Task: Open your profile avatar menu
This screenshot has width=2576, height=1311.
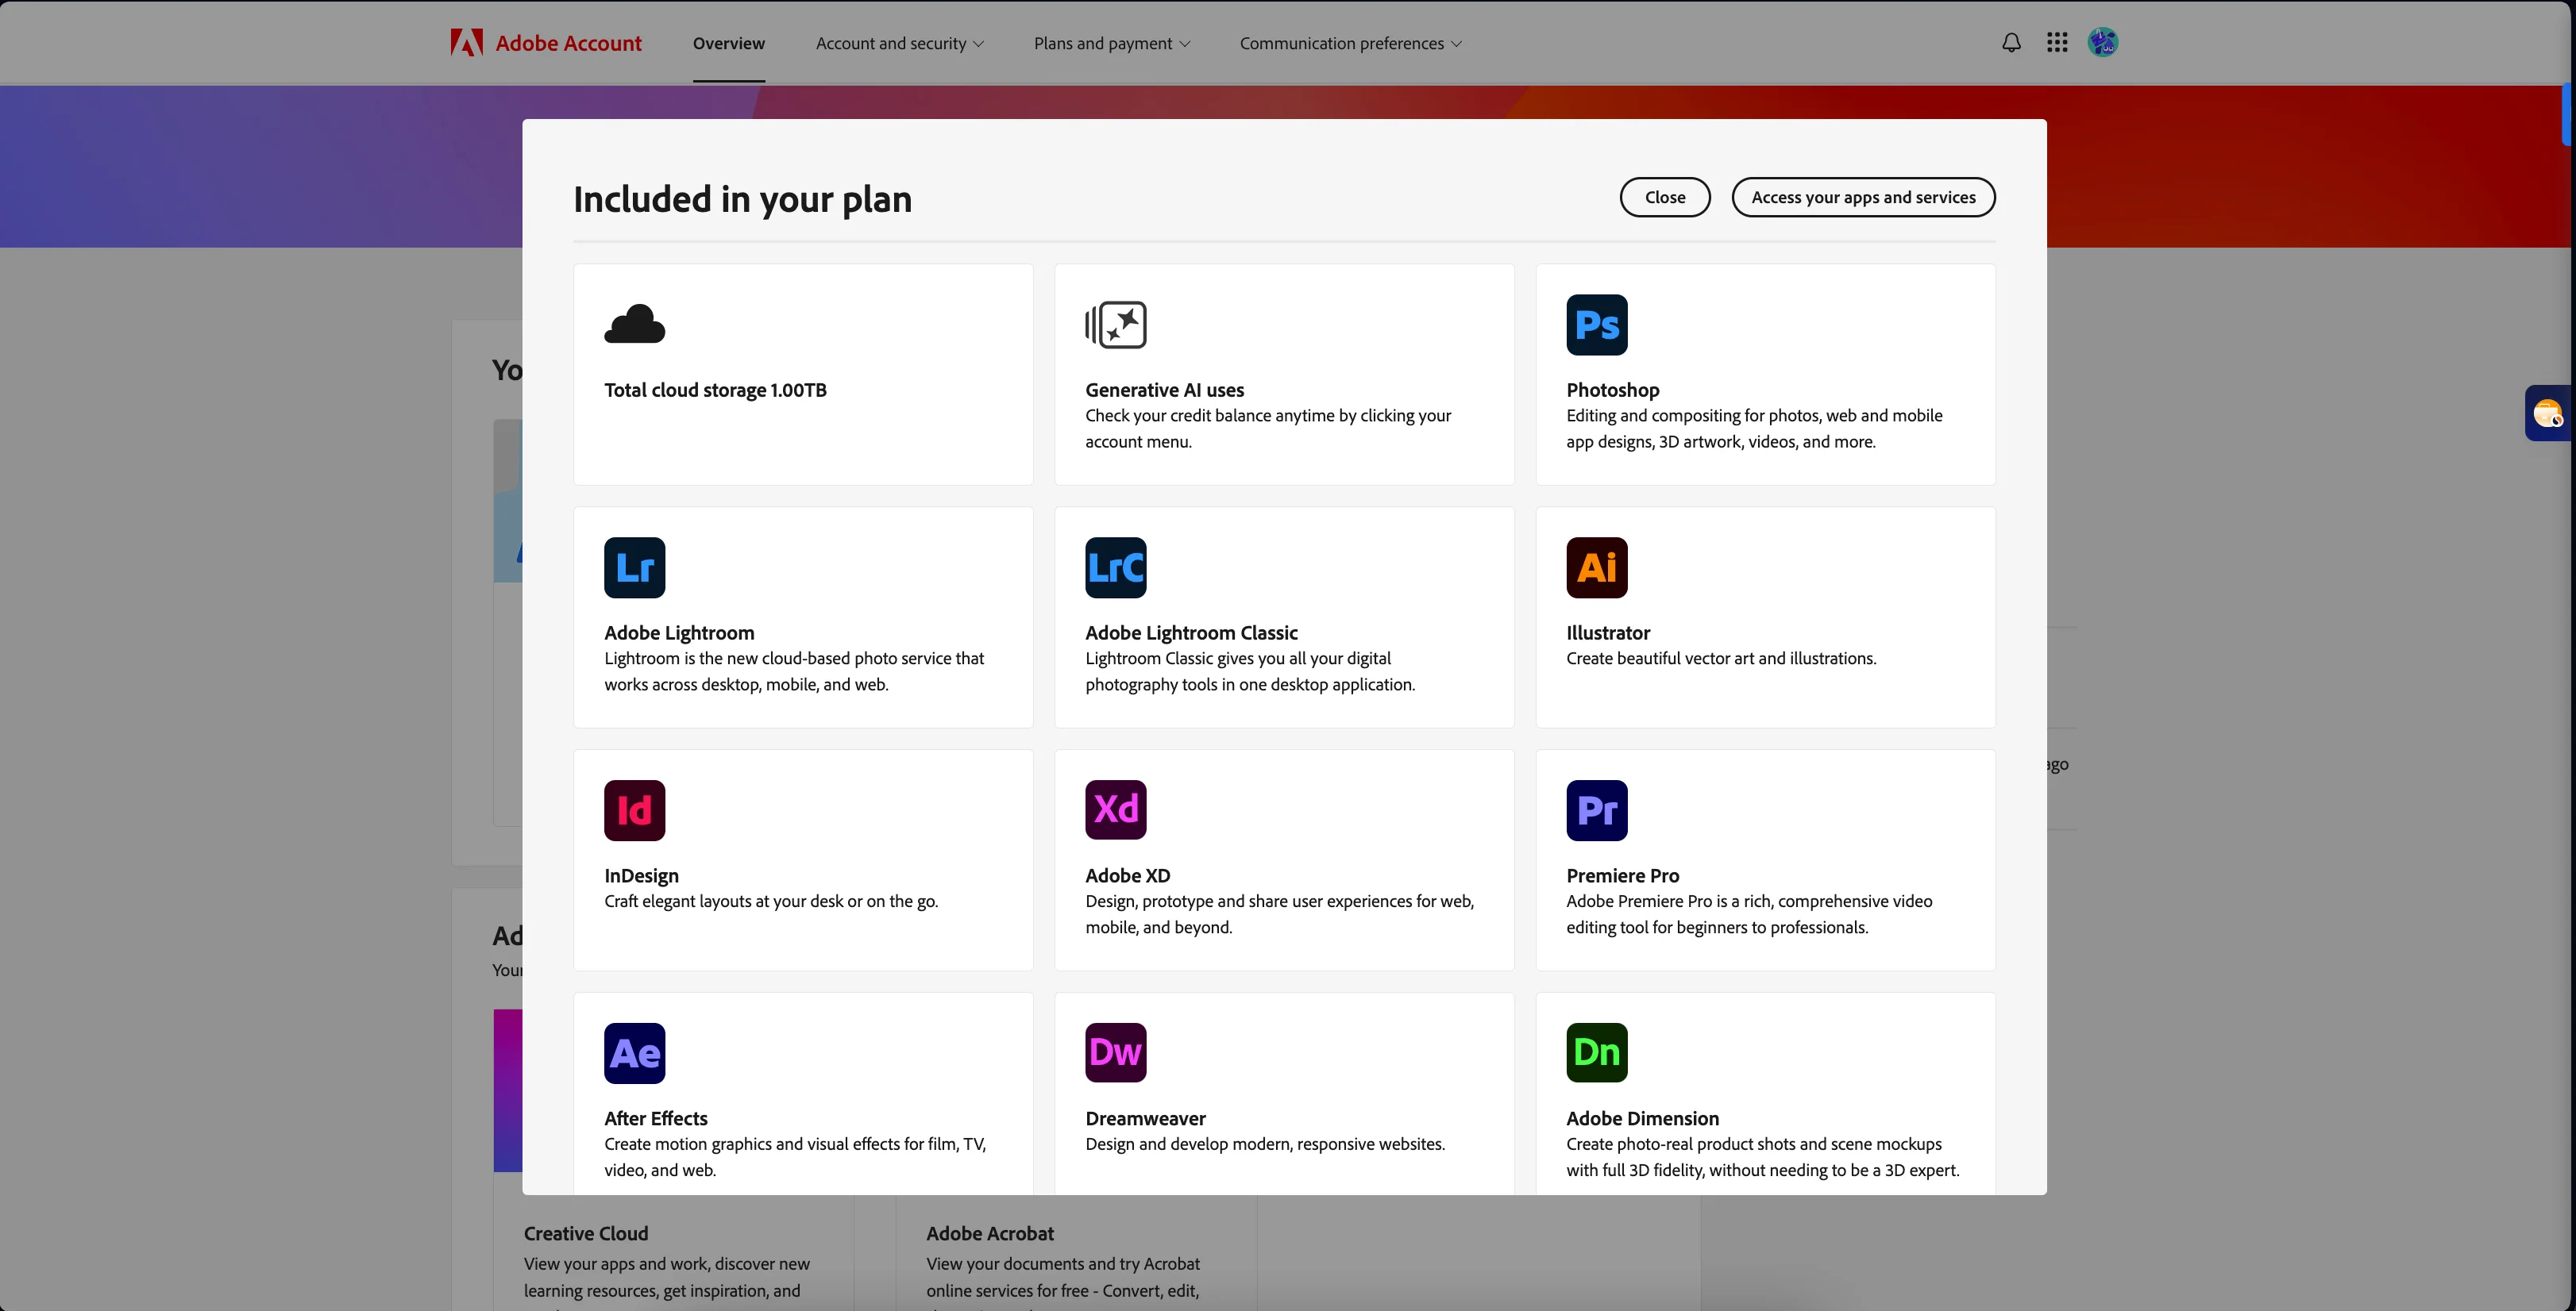Action: click(x=2102, y=42)
